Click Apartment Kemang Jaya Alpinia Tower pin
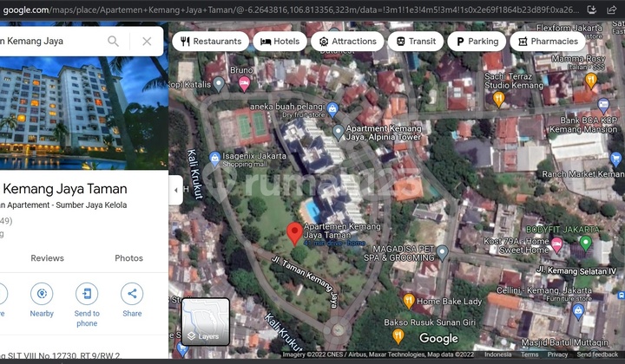Viewport: 625px width, 364px height. click(338, 133)
